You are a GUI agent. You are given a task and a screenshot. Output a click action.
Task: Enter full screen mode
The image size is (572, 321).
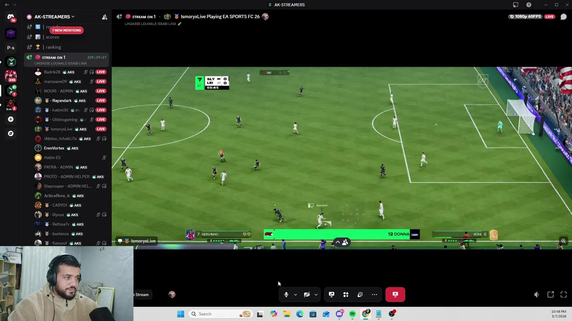(x=564, y=294)
